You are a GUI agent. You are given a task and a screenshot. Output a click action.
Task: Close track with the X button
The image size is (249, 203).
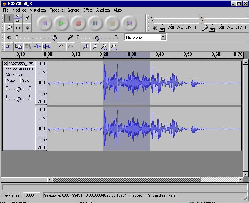coord(5,64)
